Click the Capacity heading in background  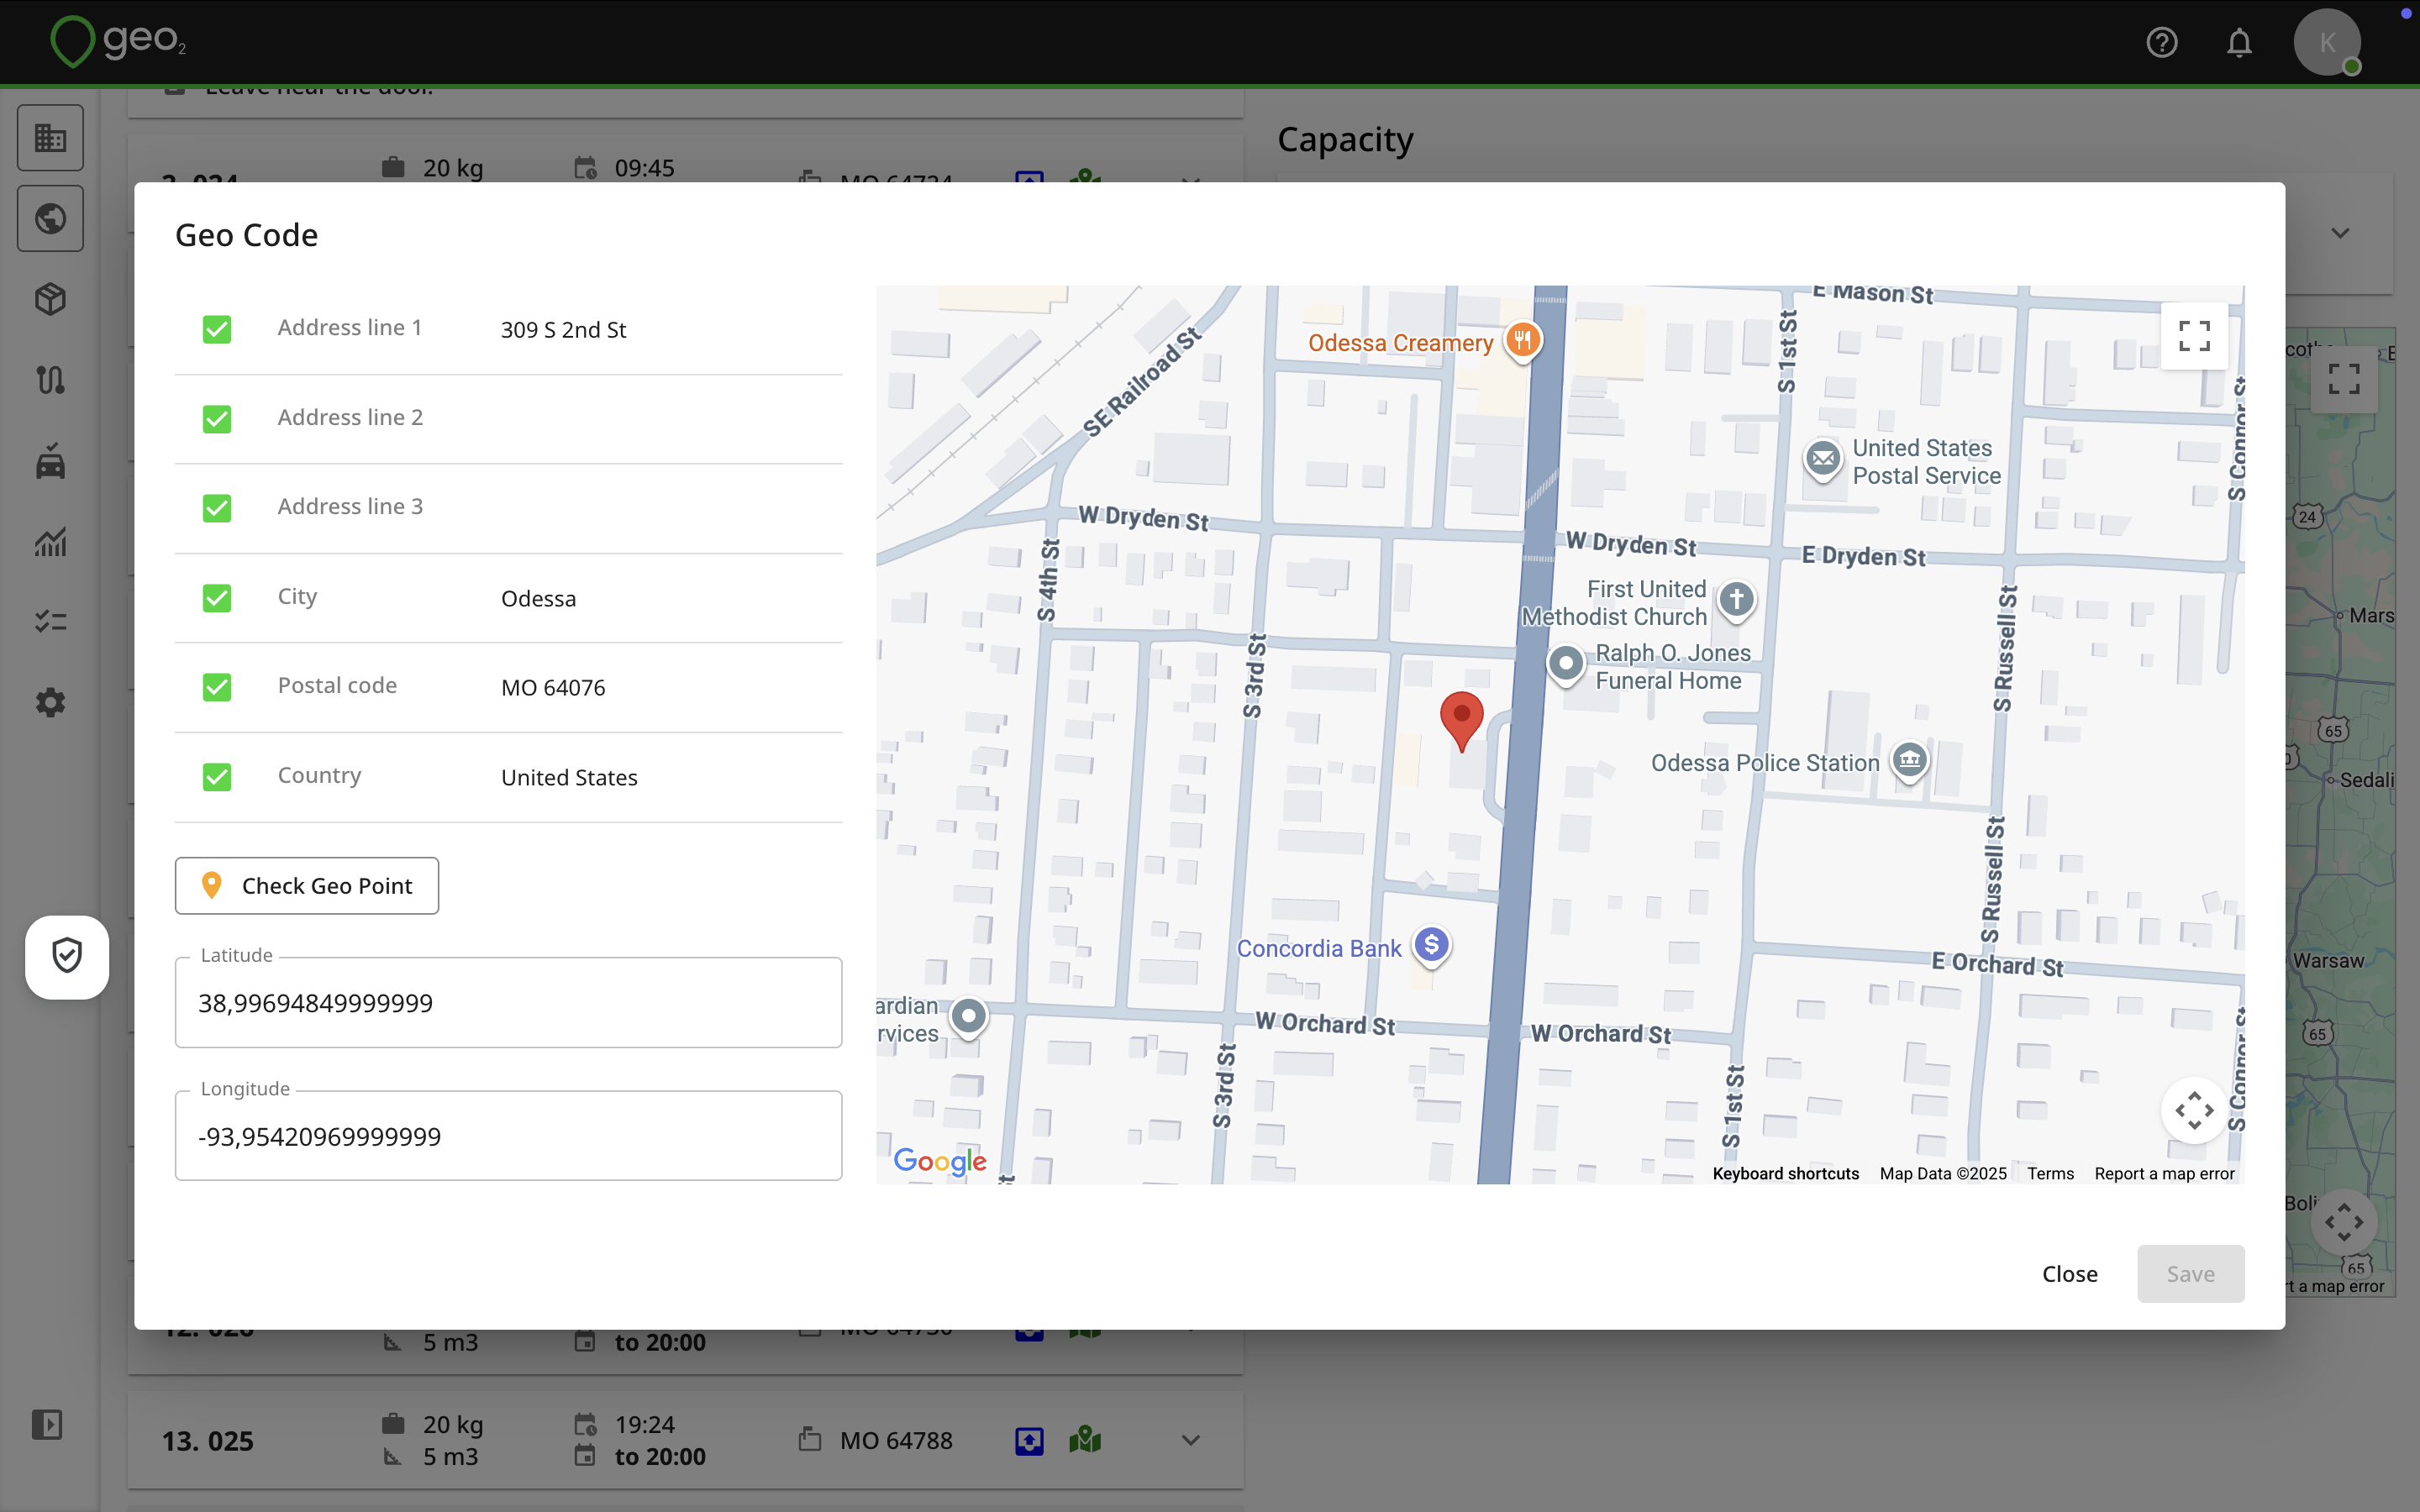[x=1345, y=139]
